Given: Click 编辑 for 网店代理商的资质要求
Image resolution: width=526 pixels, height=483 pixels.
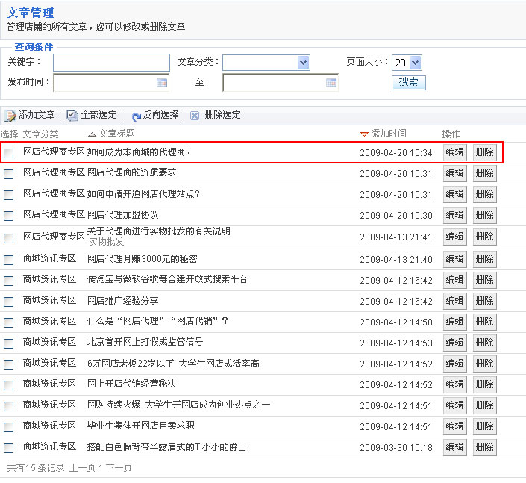Looking at the screenshot, I should (x=454, y=173).
